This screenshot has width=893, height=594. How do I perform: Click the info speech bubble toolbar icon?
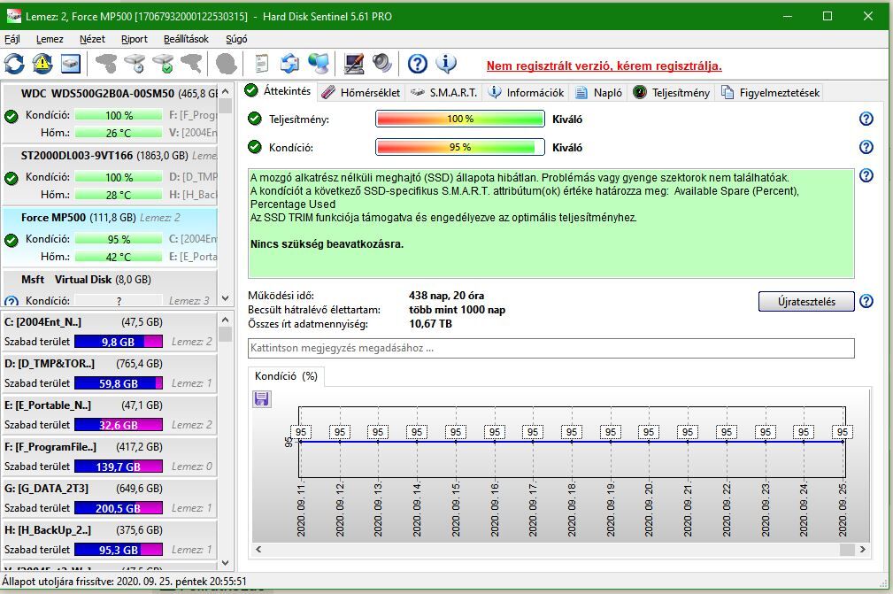click(x=446, y=63)
